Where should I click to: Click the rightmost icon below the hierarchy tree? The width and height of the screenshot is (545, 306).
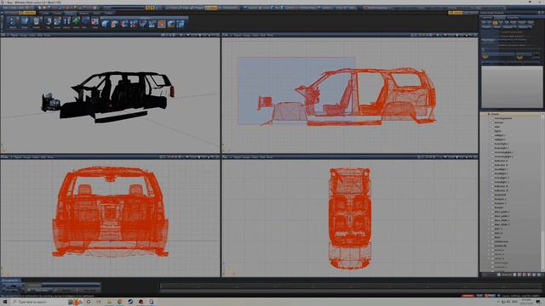(539, 275)
